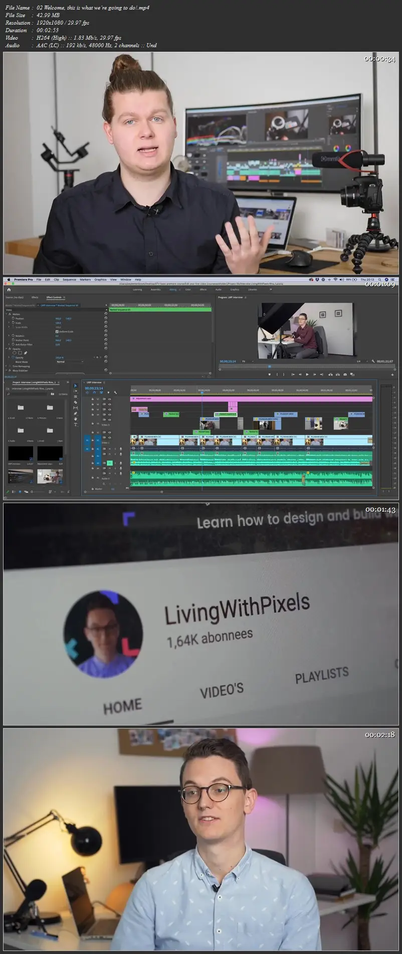Select the Type tool

click(75, 424)
